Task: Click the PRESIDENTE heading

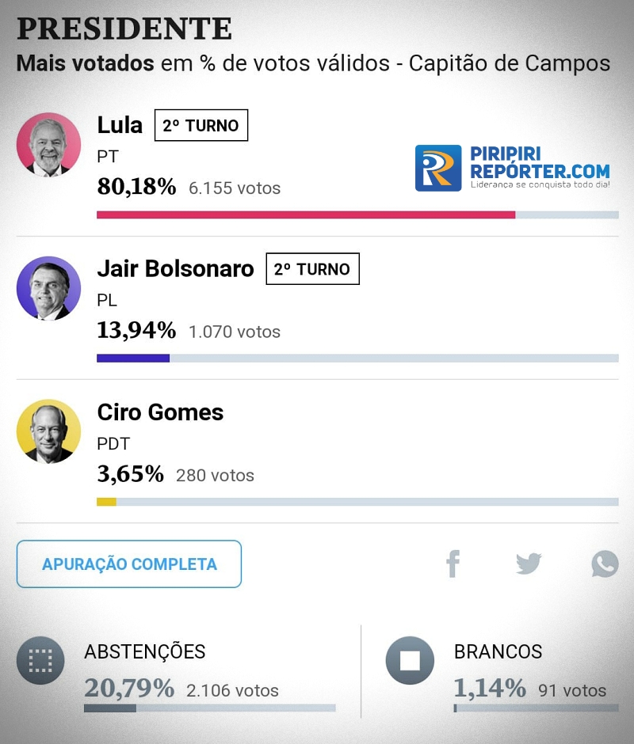Action: (124, 28)
